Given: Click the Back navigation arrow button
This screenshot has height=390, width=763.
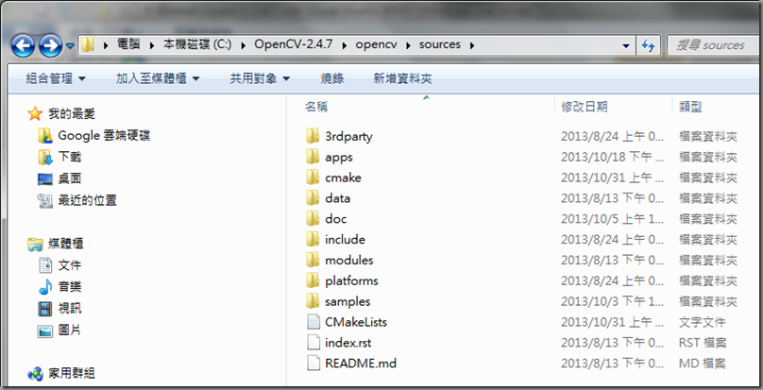Looking at the screenshot, I should (x=23, y=46).
